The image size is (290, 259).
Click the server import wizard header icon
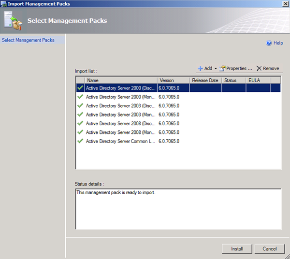click(x=13, y=21)
